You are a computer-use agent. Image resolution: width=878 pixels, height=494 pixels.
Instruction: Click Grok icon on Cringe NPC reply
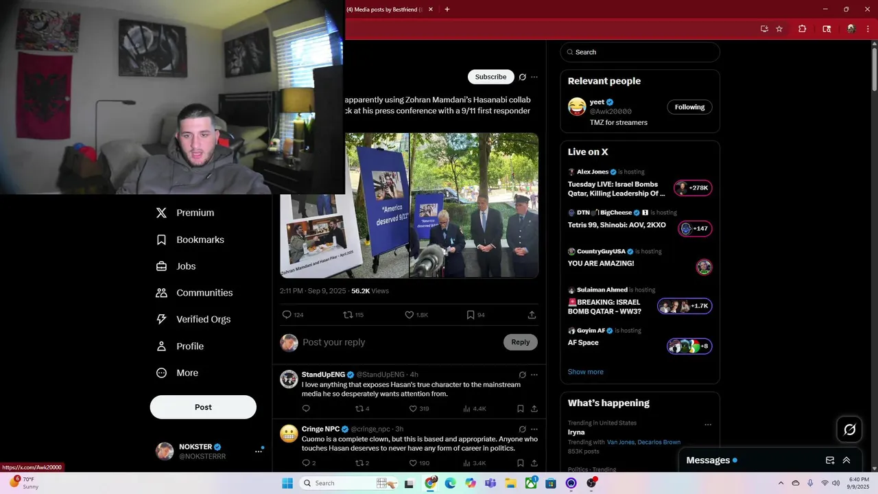click(523, 429)
